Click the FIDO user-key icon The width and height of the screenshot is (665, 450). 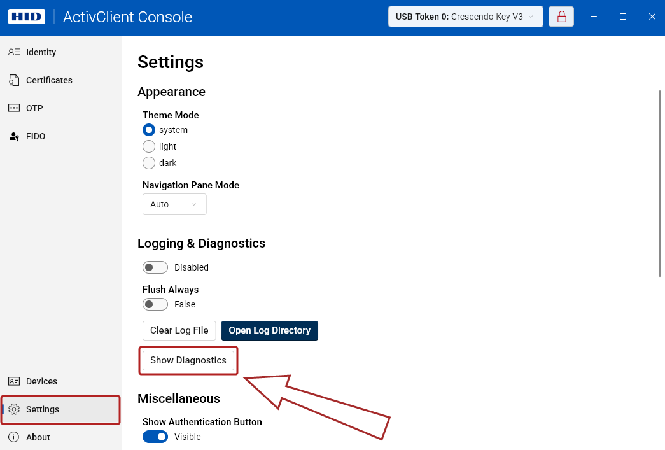click(14, 136)
